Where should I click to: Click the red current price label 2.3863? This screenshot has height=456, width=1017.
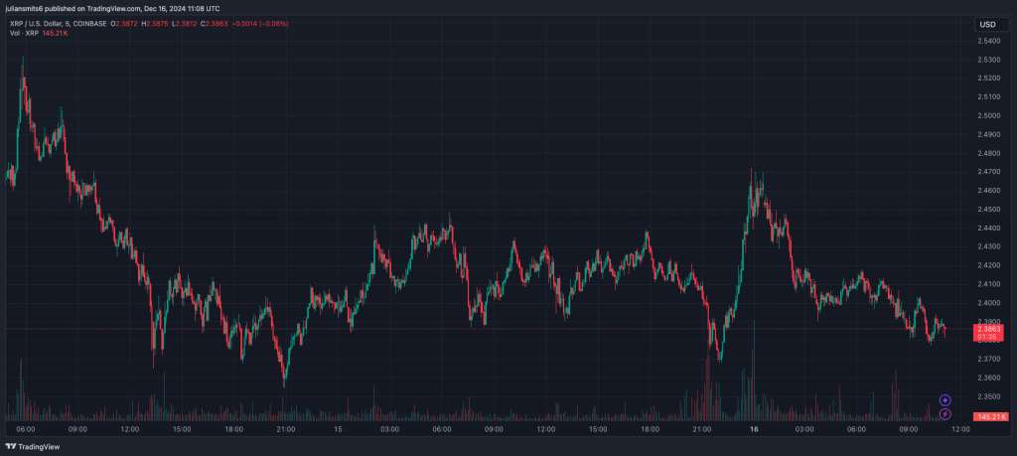[x=988, y=327]
